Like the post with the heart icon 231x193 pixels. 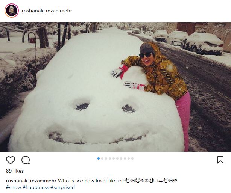click(11, 160)
